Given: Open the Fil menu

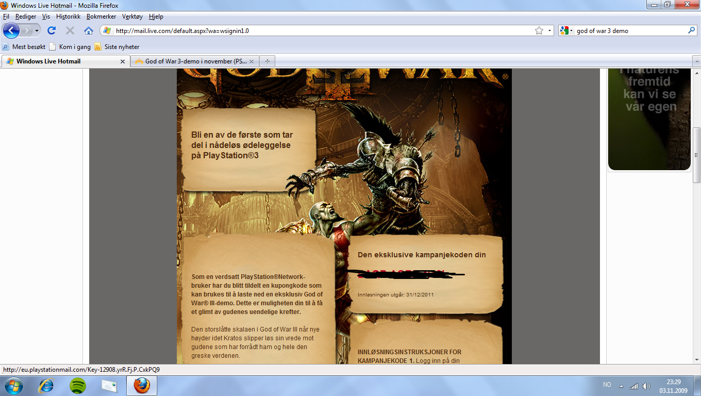Looking at the screenshot, I should pos(6,16).
